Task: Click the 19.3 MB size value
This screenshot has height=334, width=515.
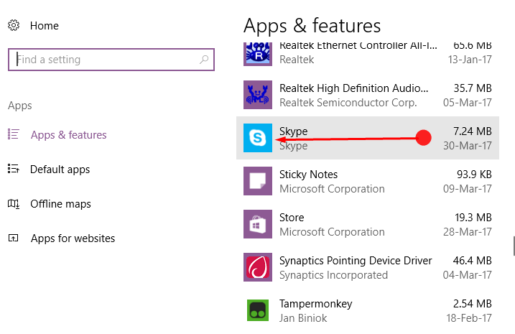Action: [473, 218]
